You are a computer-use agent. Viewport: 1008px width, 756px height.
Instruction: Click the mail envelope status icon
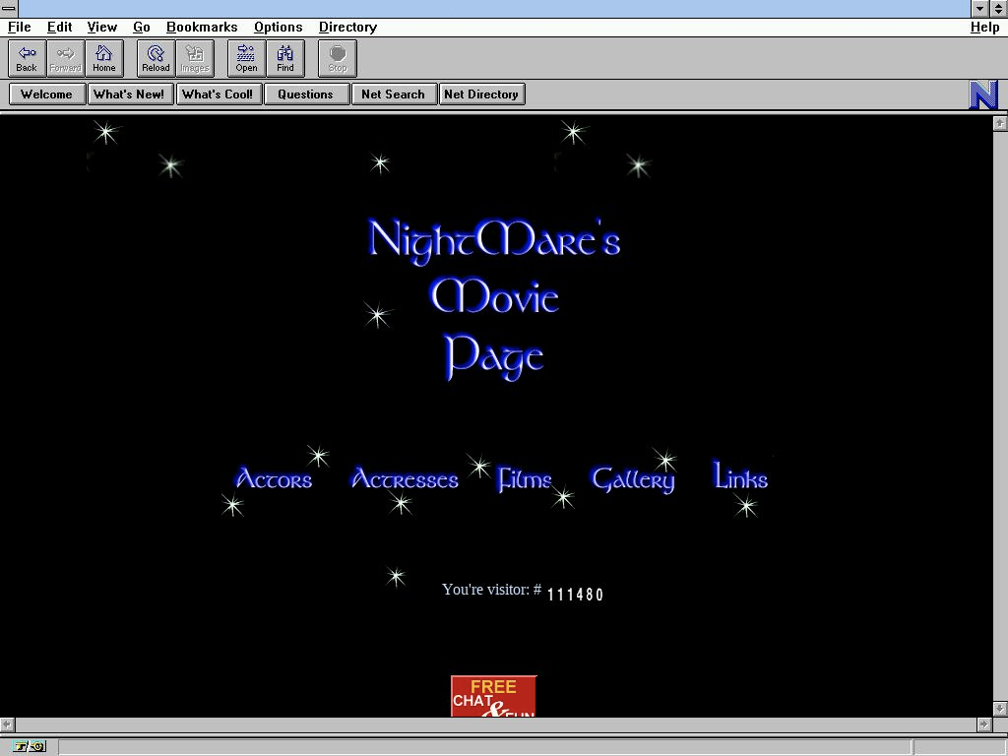[37, 747]
